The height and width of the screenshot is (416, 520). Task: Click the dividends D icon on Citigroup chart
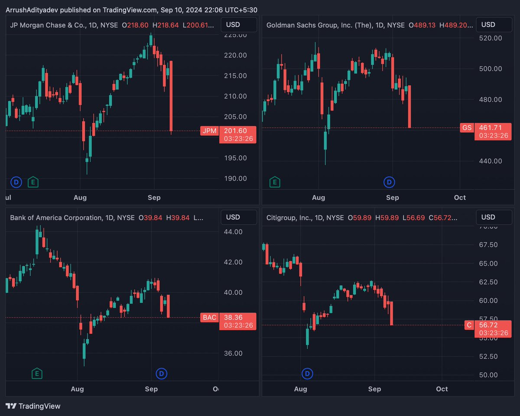pyautogui.click(x=307, y=373)
